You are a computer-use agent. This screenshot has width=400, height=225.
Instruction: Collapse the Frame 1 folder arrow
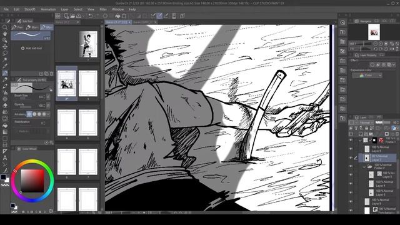click(360, 140)
